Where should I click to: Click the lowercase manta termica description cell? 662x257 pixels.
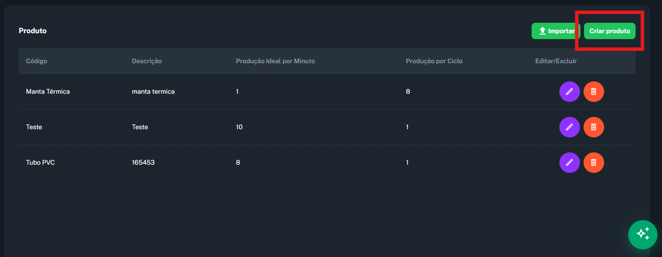coord(153,91)
